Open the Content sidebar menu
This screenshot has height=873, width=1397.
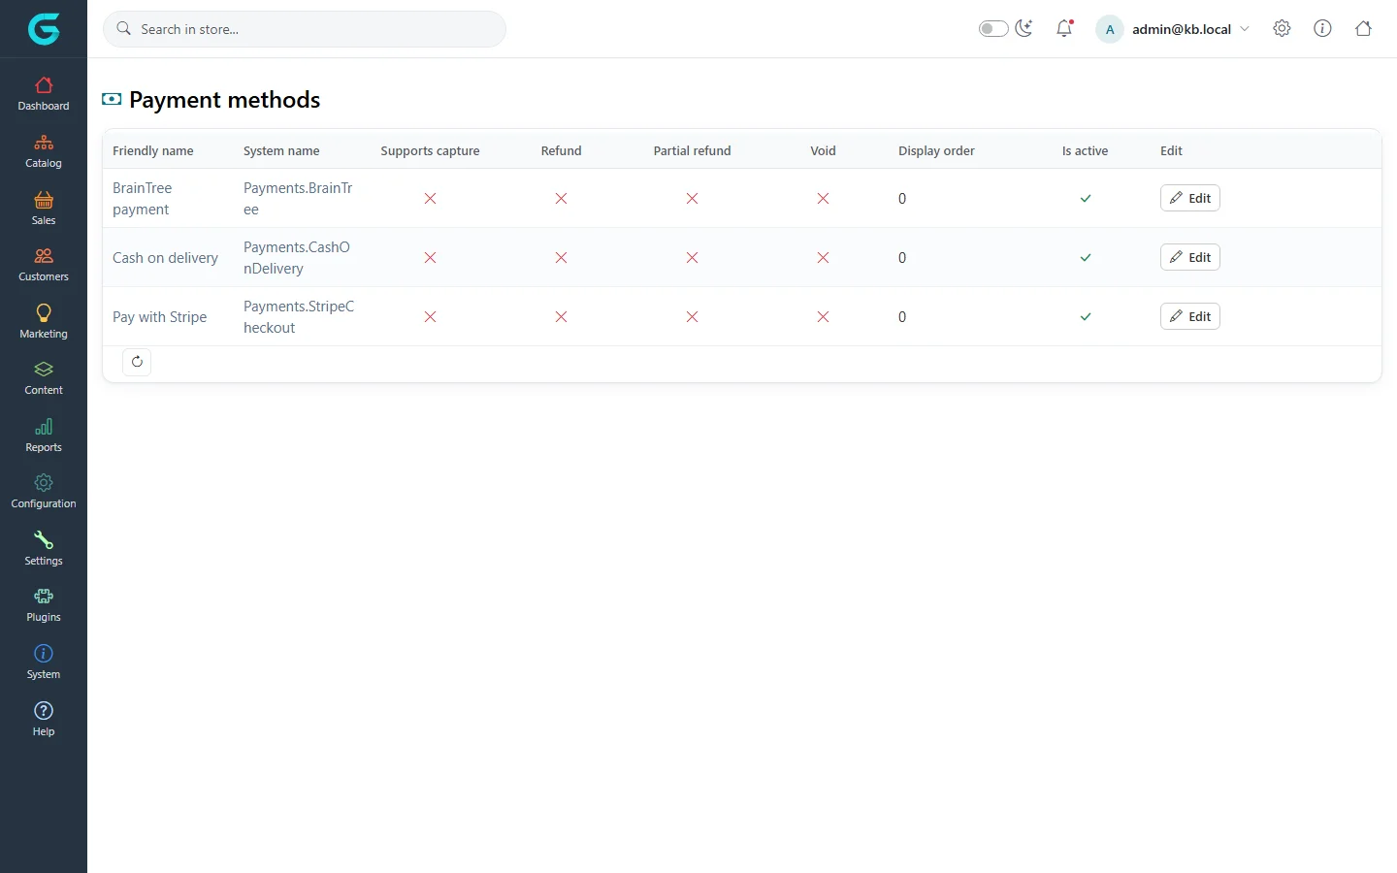[x=44, y=378]
